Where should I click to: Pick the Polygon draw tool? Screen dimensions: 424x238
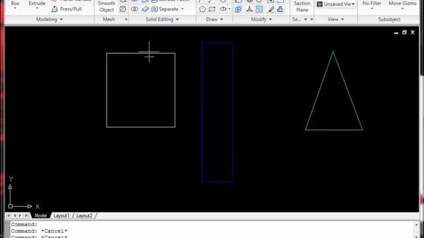point(203,9)
